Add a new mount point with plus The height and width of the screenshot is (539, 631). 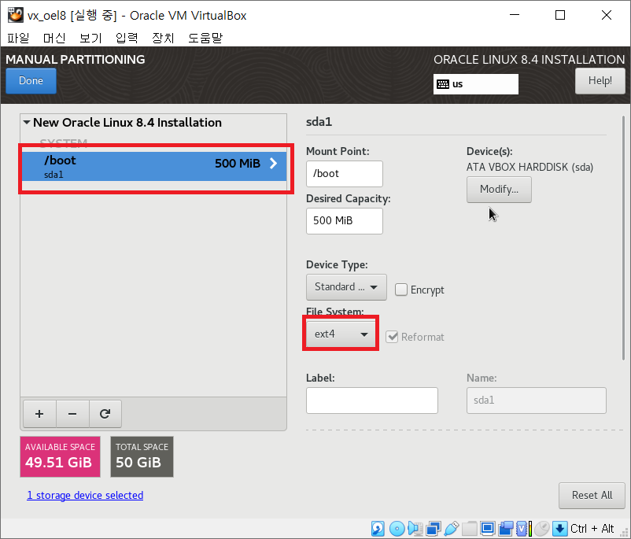[x=39, y=414]
